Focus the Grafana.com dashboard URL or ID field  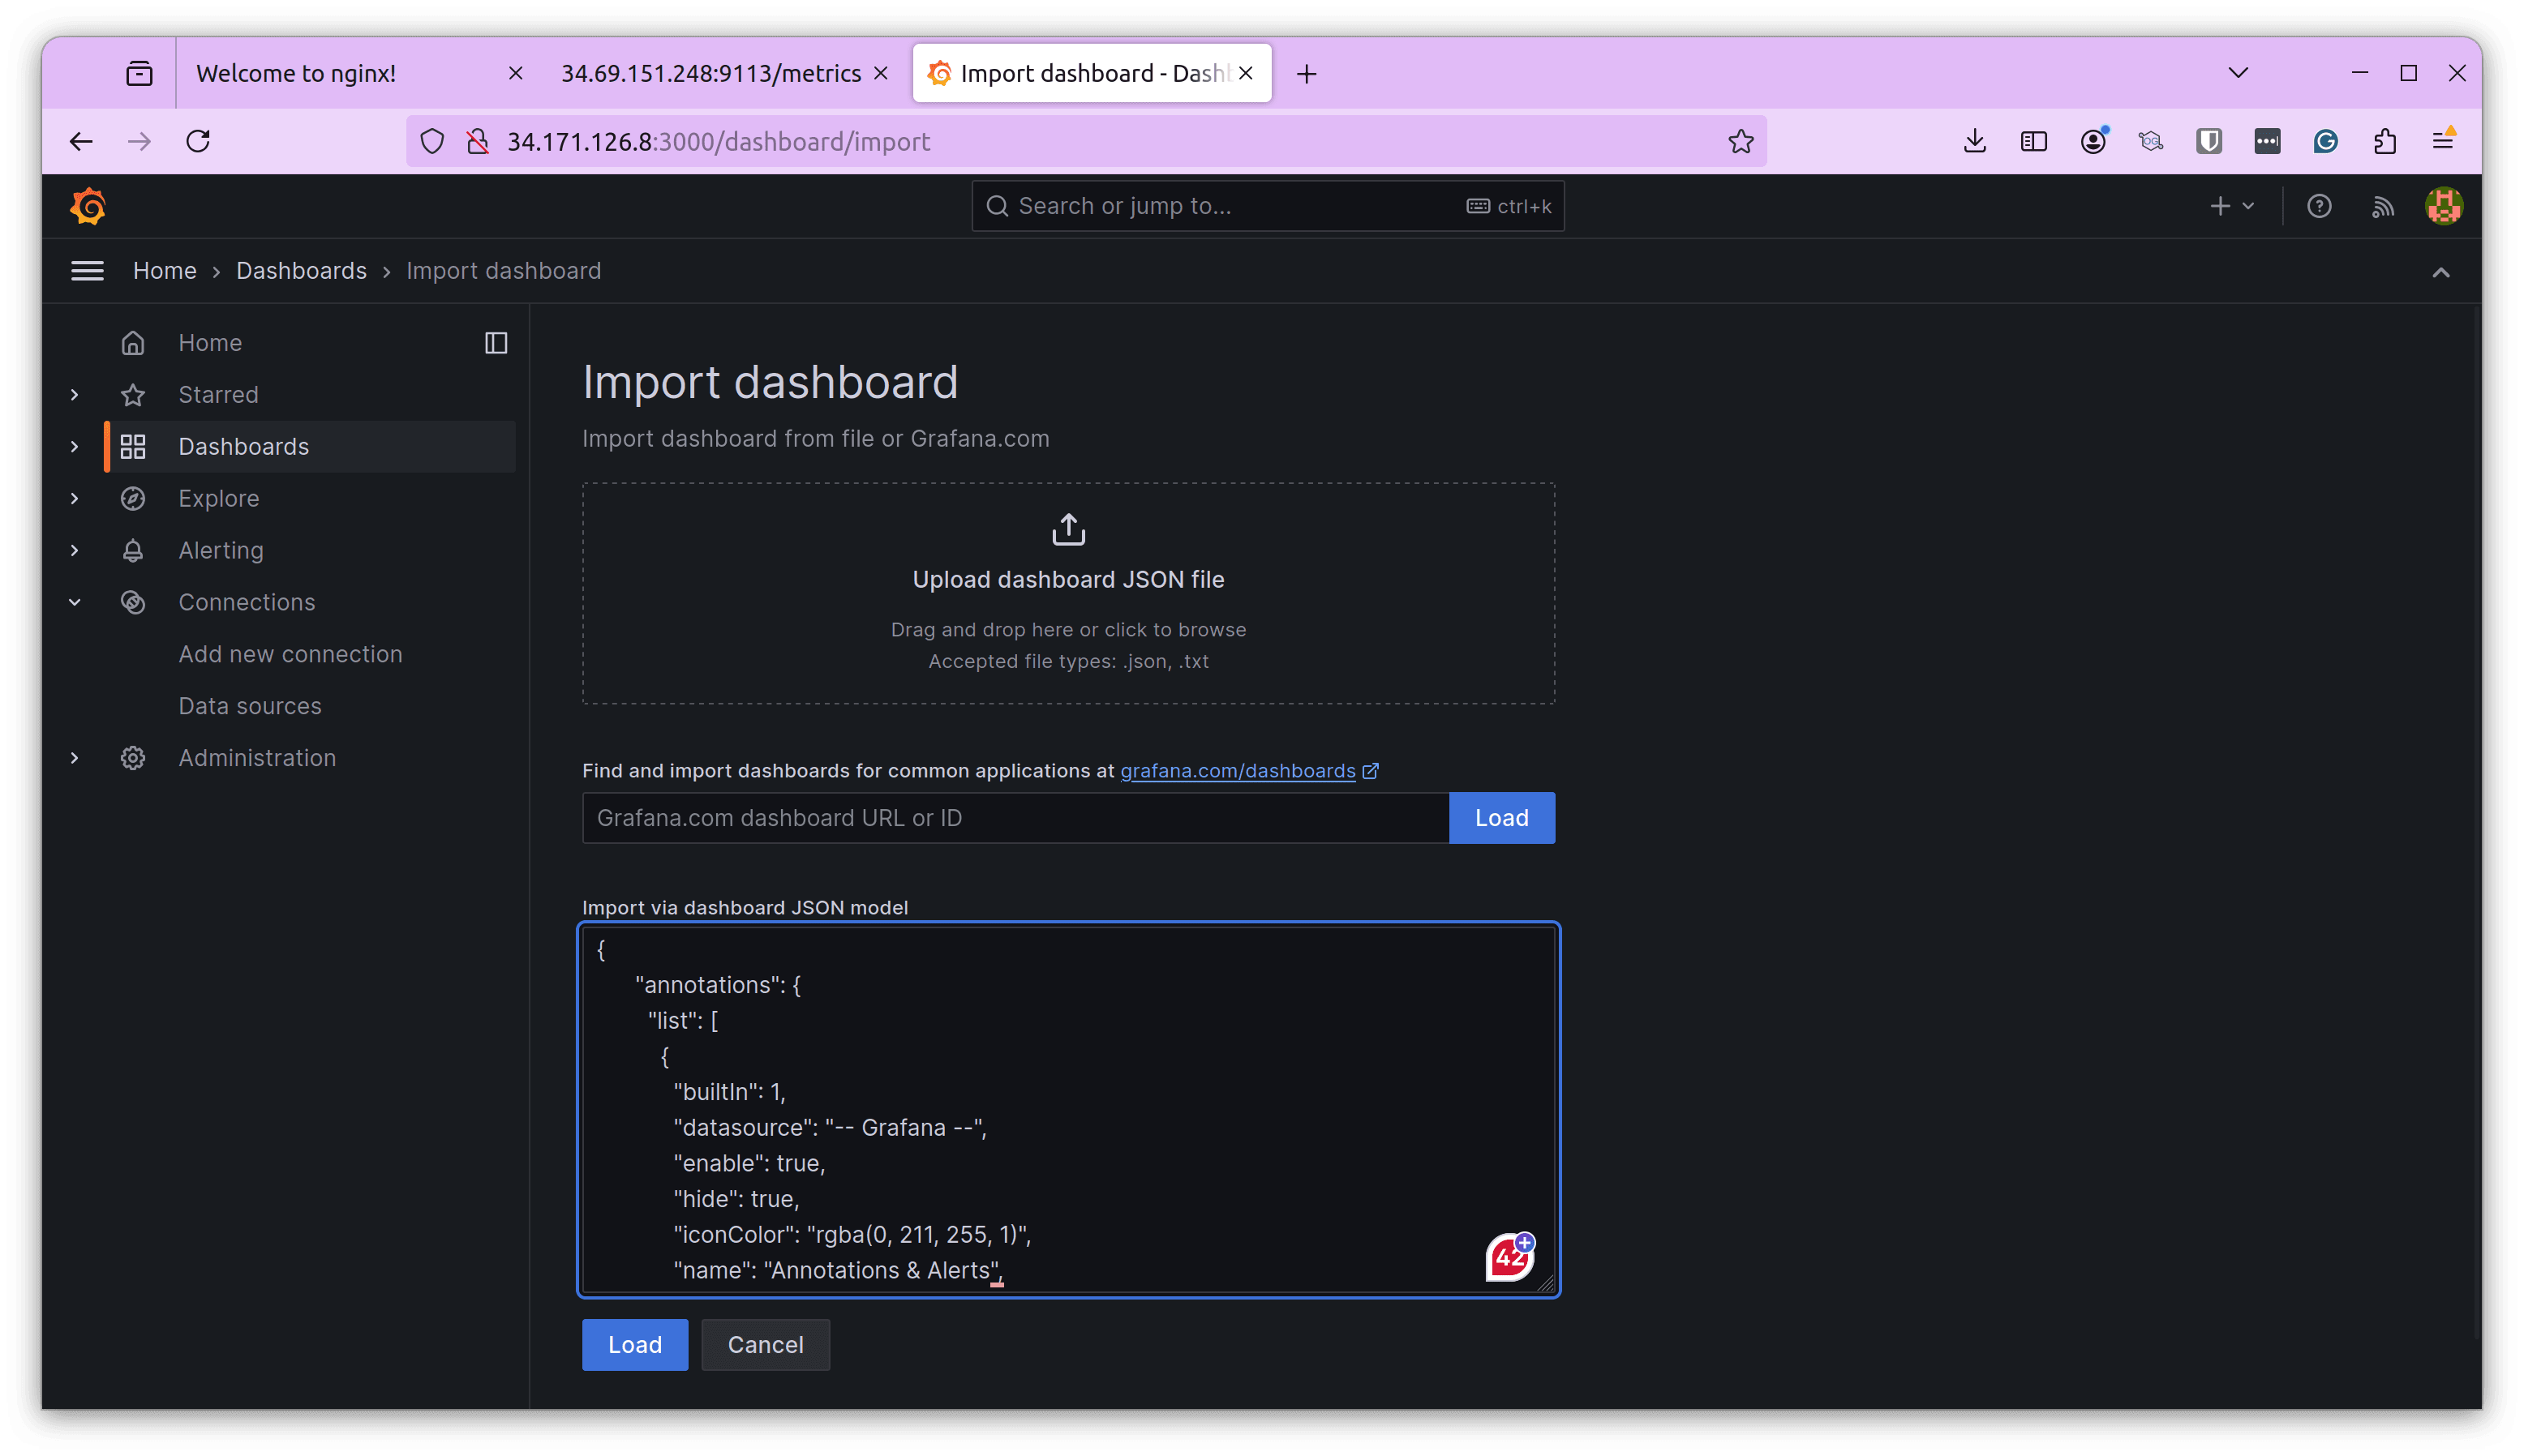1015,818
